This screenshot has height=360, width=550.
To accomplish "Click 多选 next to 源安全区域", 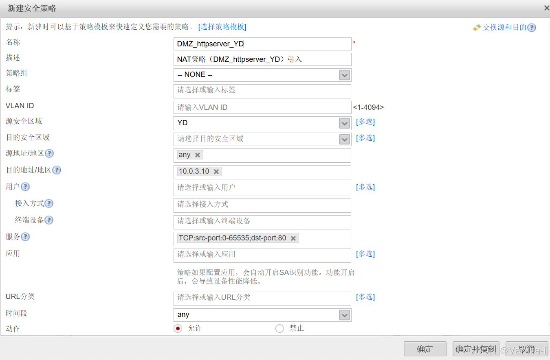I will click(x=365, y=122).
